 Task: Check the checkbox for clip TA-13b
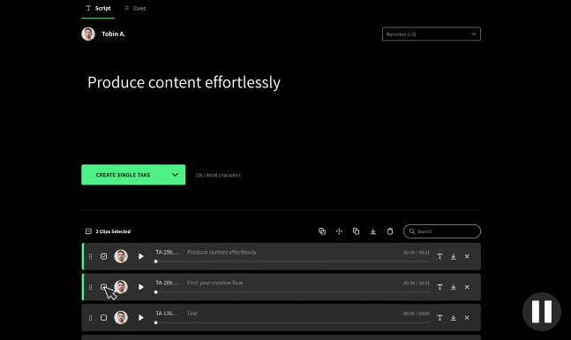coord(104,318)
